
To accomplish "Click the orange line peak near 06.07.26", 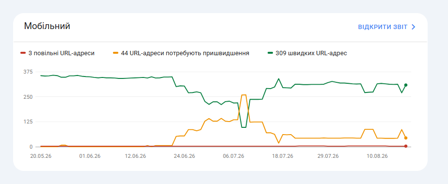I will point(244,95).
